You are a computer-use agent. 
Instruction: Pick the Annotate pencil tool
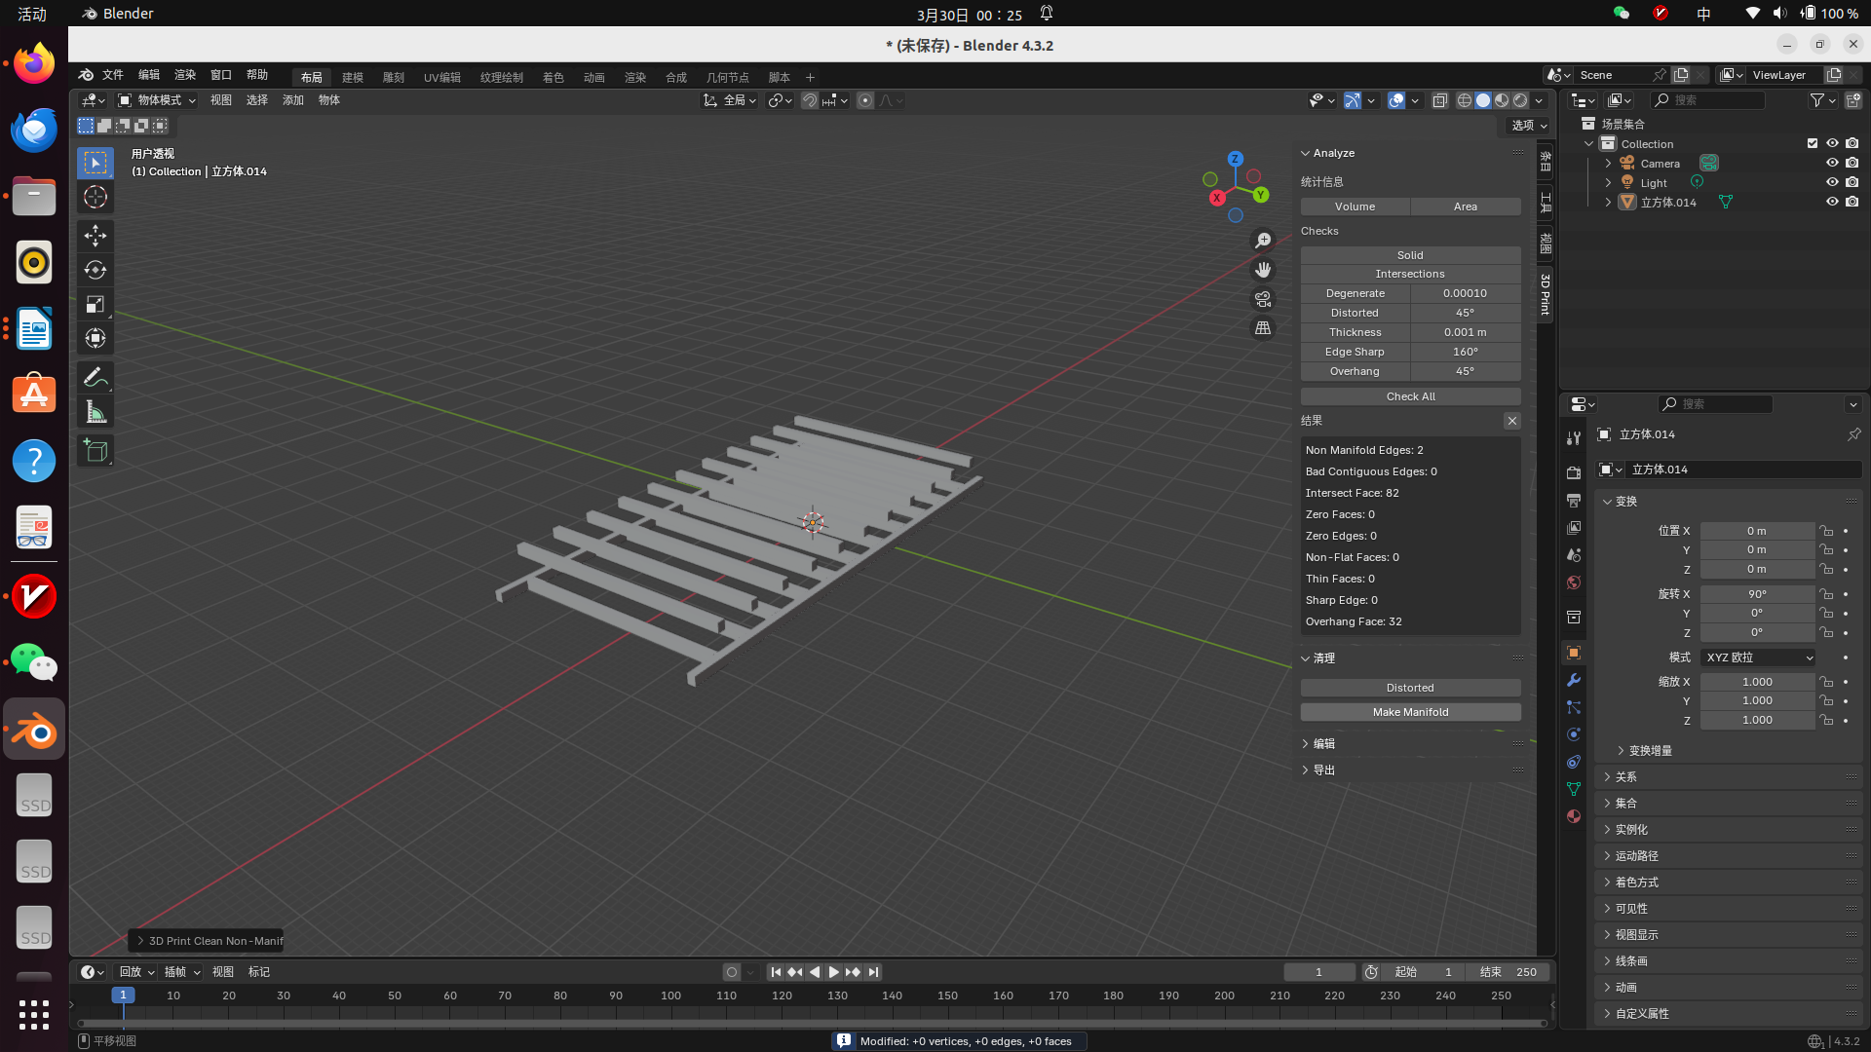[x=95, y=377]
